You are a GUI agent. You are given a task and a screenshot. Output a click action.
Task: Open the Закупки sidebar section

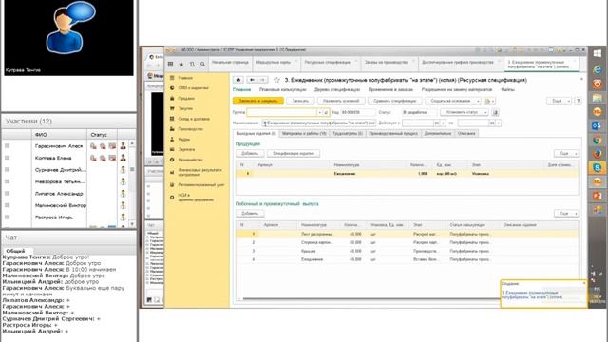(185, 108)
